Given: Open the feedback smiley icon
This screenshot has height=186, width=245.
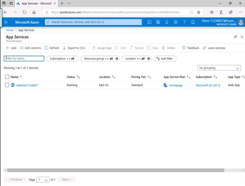Looking at the screenshot, I should tap(193, 22).
